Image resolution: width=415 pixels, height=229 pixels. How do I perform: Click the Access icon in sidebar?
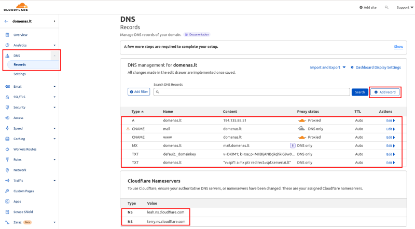point(7,118)
